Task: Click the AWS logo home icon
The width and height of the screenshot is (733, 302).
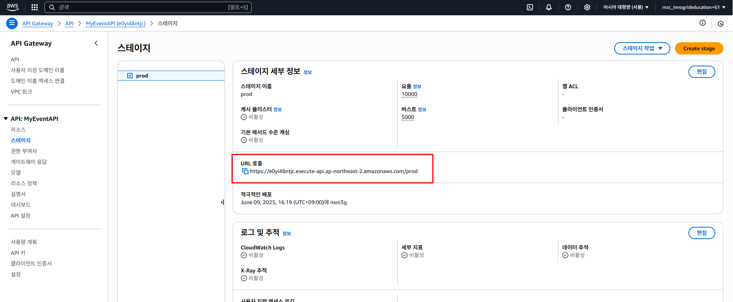Action: (12, 7)
